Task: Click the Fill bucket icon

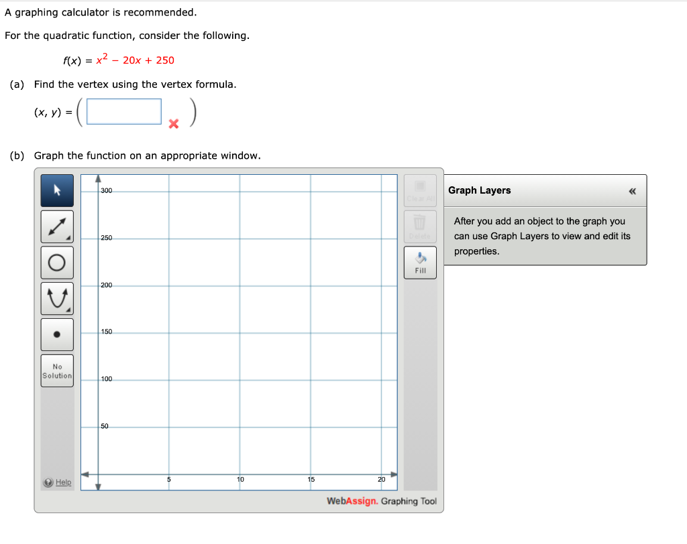Action: pos(420,262)
